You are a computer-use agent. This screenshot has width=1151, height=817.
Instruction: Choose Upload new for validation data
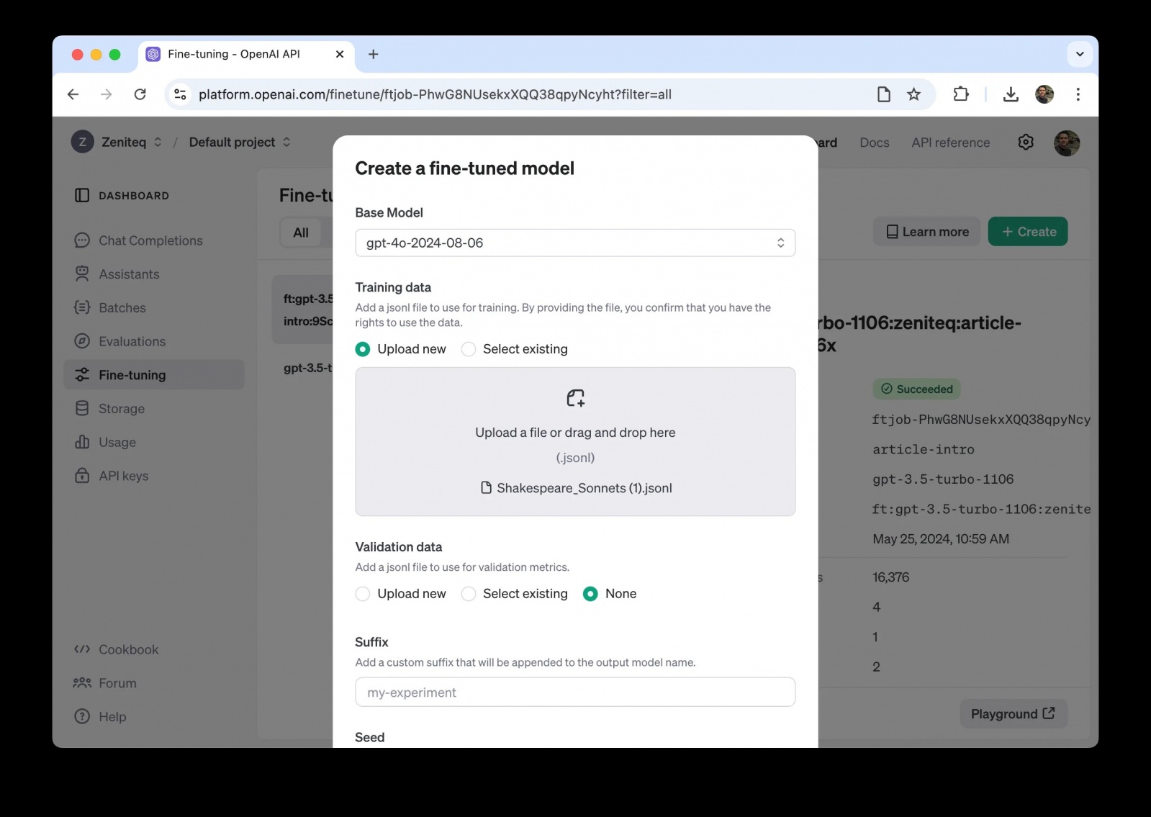(363, 594)
